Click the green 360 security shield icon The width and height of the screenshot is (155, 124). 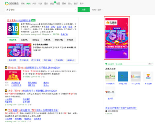point(106,64)
